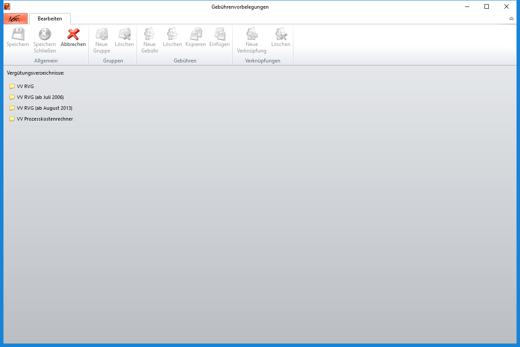
Task: Add a link with Neue Verknüpfung
Action: coord(252,34)
